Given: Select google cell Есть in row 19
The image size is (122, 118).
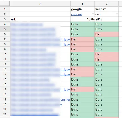Looking at the screenshot, I should click(x=82, y=99).
